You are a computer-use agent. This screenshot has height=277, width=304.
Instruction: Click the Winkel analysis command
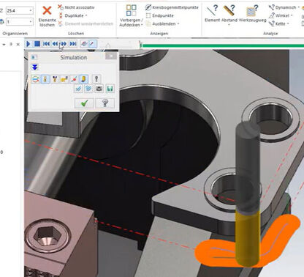point(279,15)
